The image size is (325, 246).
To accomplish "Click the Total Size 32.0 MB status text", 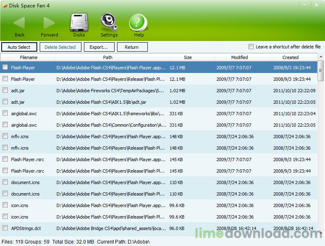I will 73,242.
